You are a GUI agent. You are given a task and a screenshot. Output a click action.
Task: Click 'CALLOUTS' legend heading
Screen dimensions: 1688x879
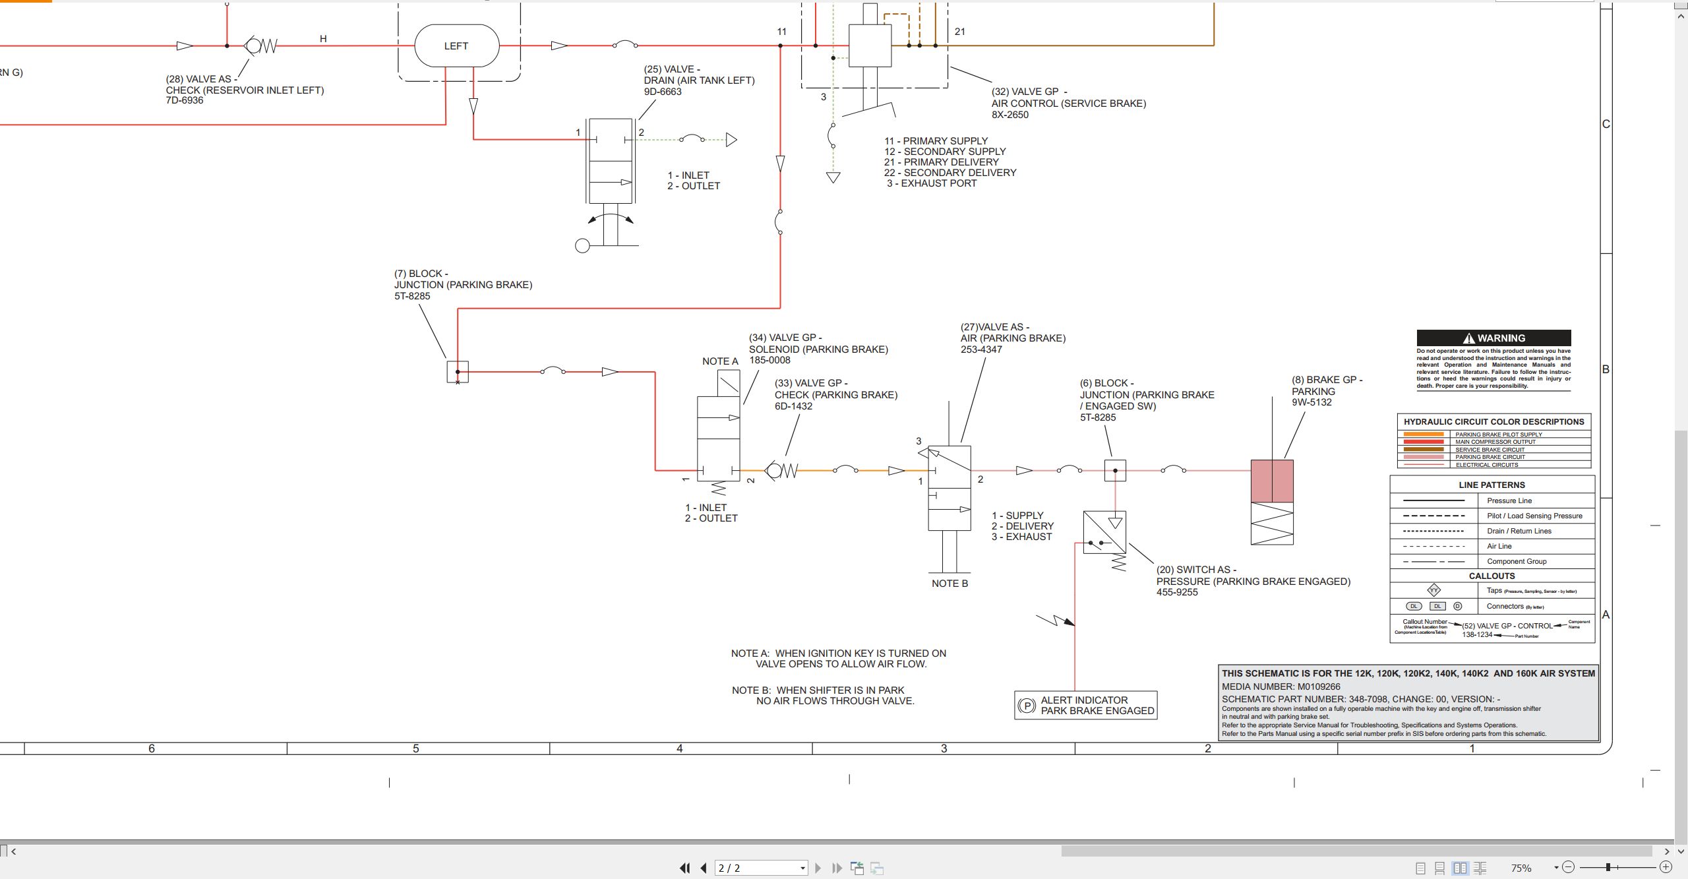(1492, 576)
